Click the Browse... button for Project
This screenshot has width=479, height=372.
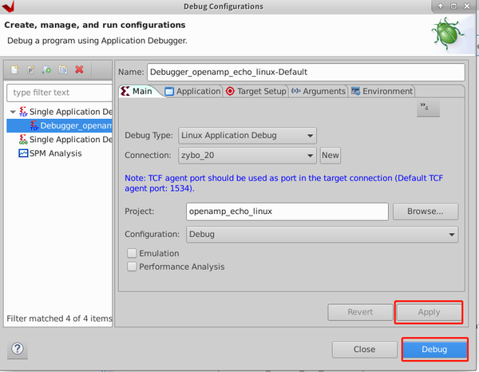[426, 212]
